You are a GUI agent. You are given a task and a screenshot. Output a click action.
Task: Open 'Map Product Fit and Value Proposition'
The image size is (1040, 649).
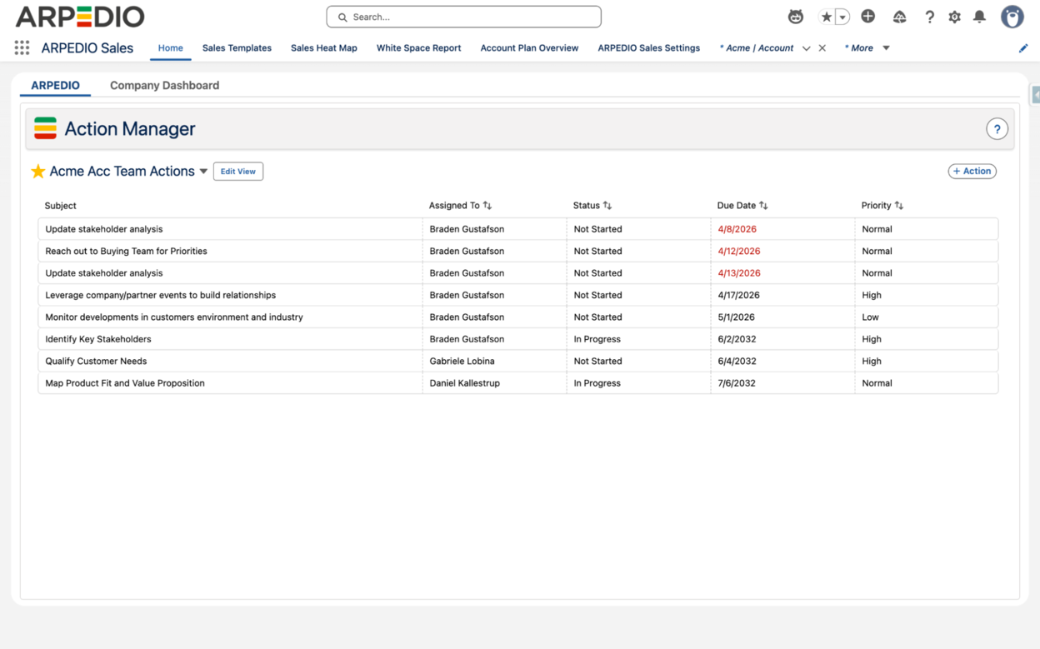(x=125, y=383)
